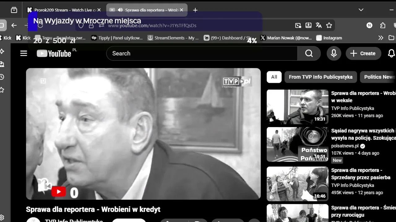Click the install/download icon in address bar
This screenshot has height=222, width=396.
pyautogui.click(x=308, y=25)
